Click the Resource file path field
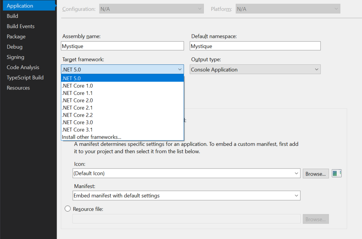Image resolution: width=362 pixels, height=239 pixels. coord(186,219)
